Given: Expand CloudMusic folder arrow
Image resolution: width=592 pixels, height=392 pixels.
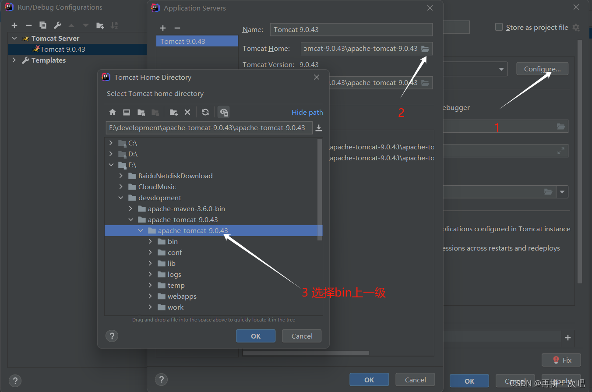Looking at the screenshot, I should [x=121, y=187].
